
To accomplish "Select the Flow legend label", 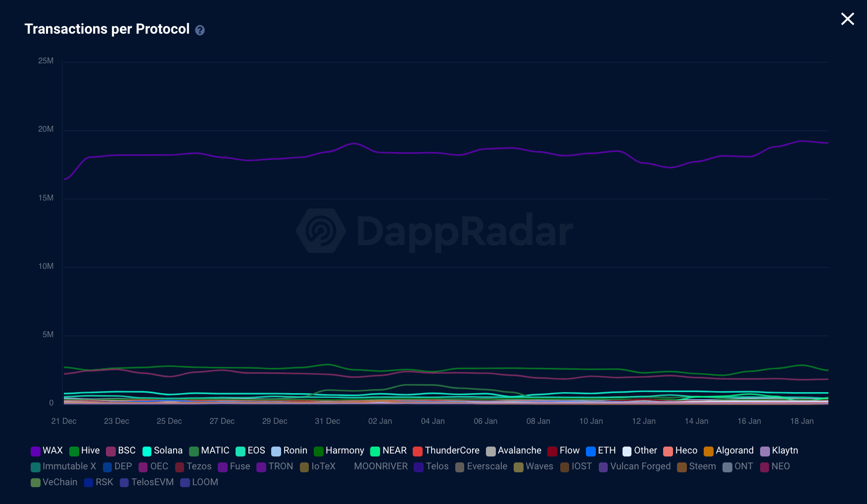I will (x=569, y=451).
